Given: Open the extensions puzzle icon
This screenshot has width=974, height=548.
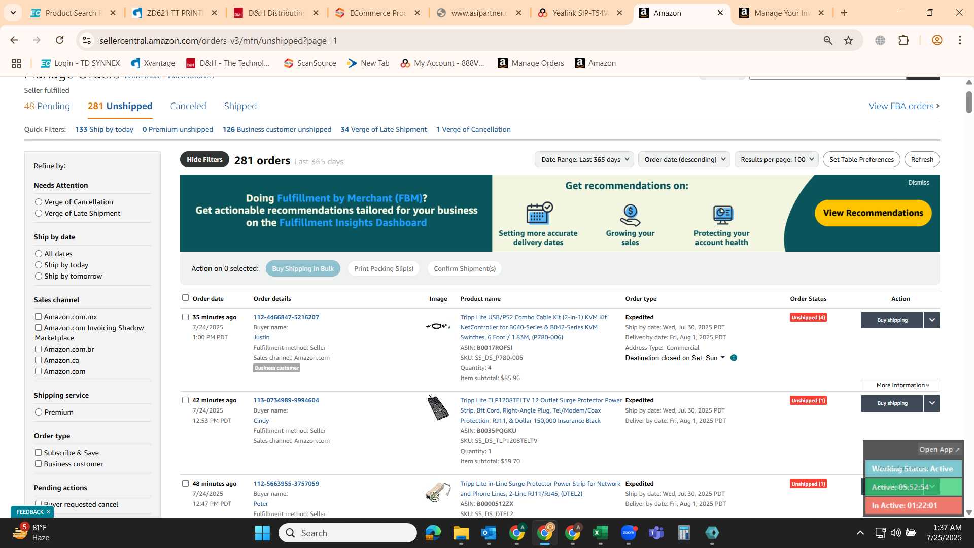Looking at the screenshot, I should [903, 40].
